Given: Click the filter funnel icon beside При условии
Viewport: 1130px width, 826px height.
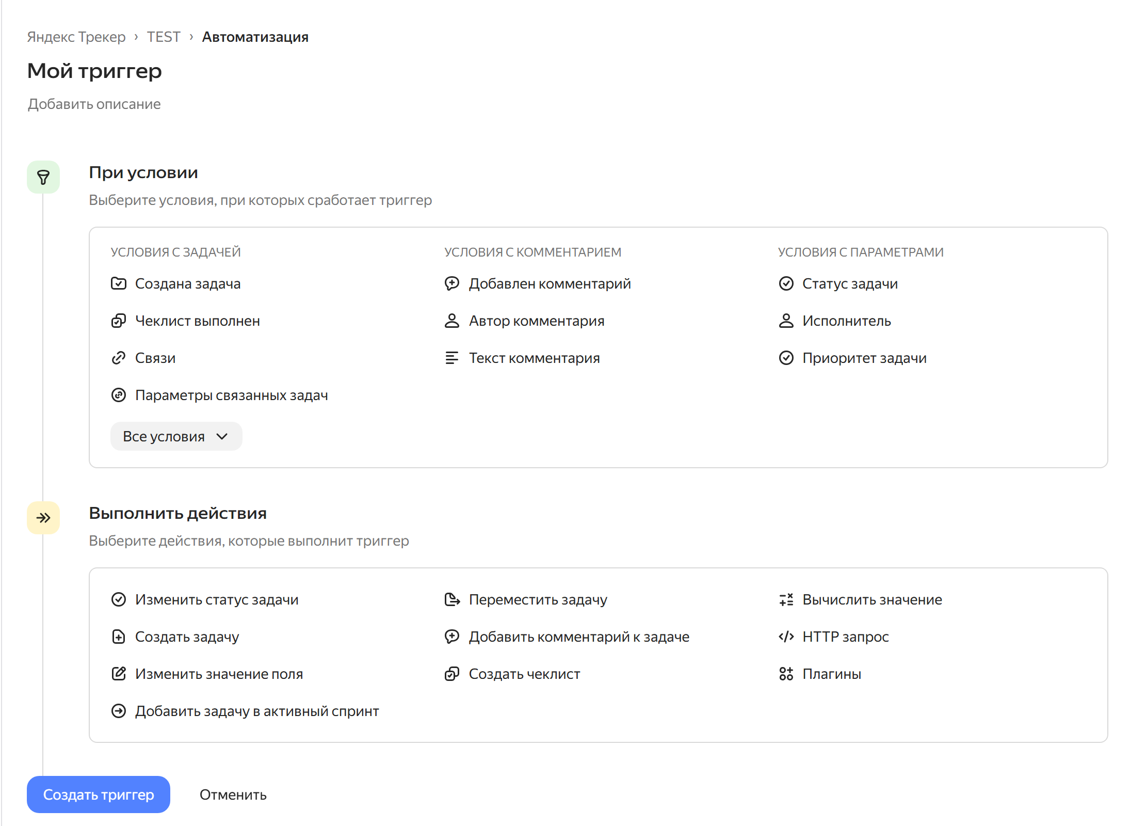Looking at the screenshot, I should [43, 177].
